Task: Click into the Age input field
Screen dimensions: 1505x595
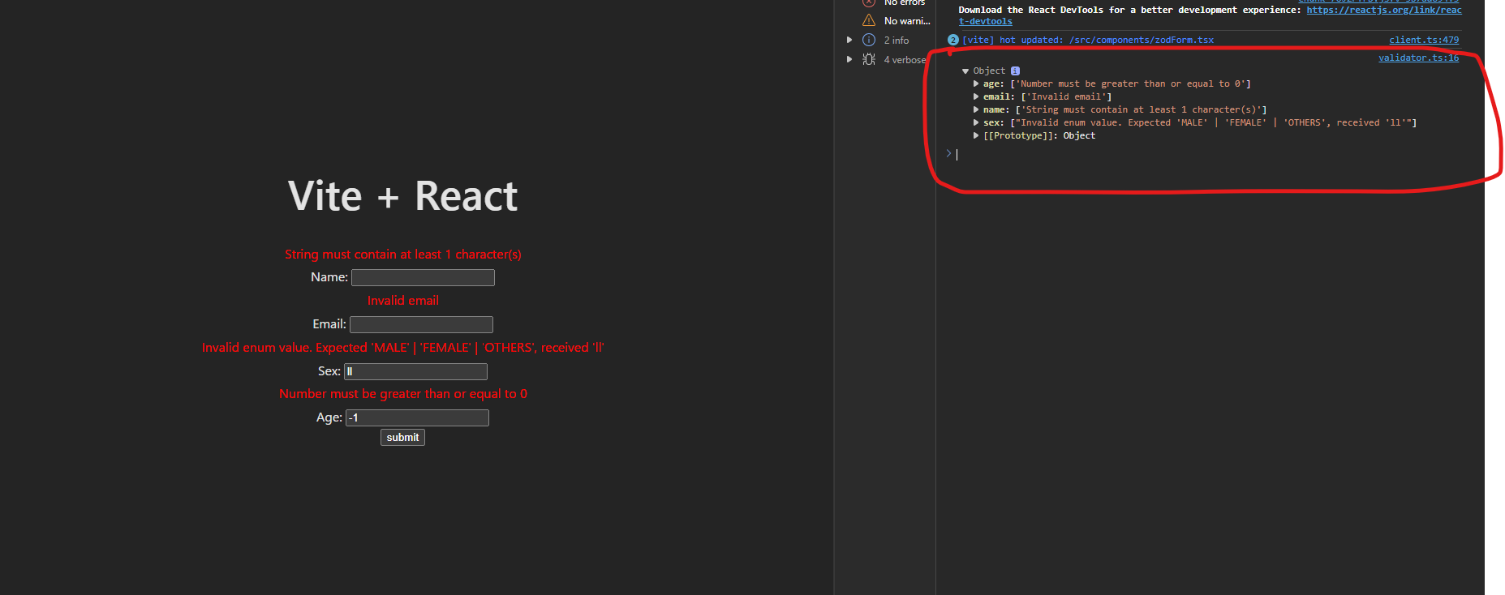Action: click(x=417, y=418)
